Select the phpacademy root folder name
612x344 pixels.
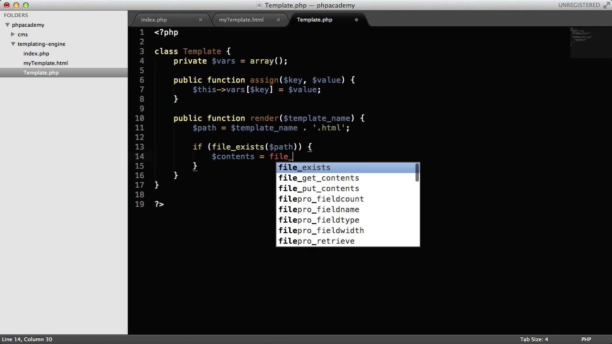[28, 25]
